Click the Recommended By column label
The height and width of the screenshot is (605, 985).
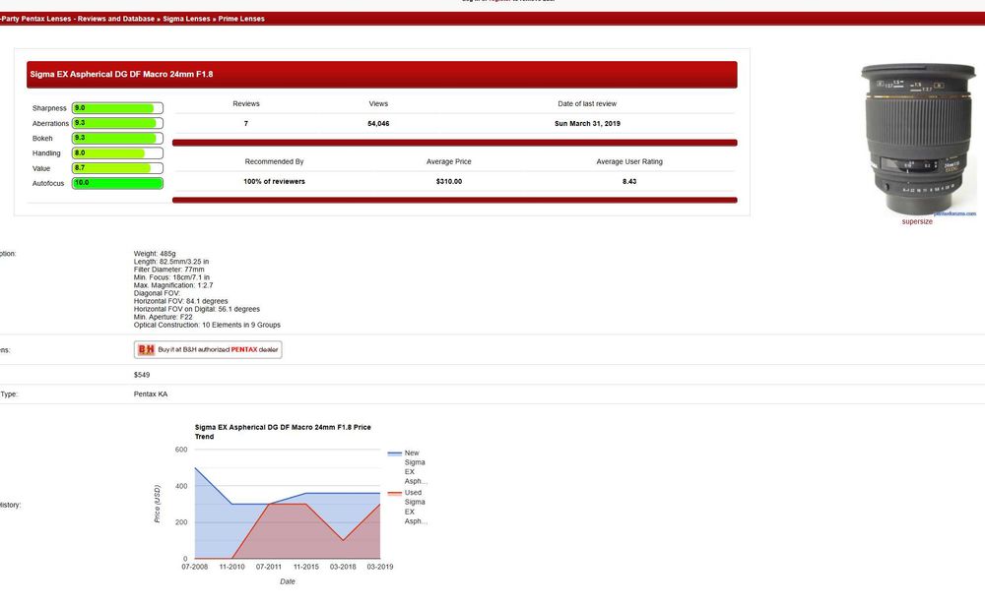pos(274,162)
